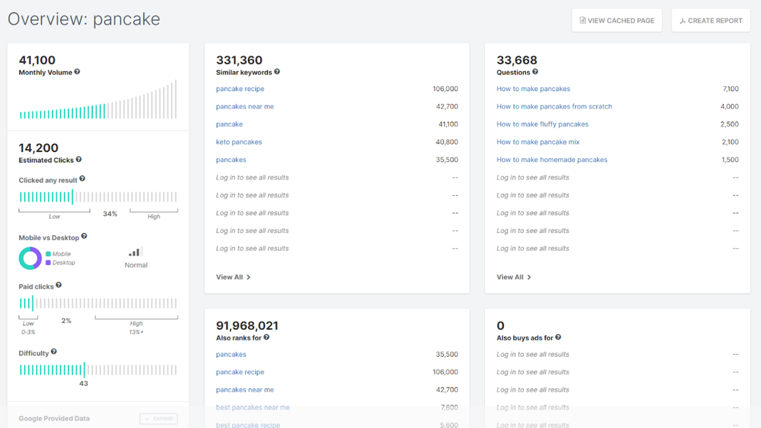Image resolution: width=761 pixels, height=428 pixels.
Task: Open the Questions help icon
Action: (x=535, y=72)
